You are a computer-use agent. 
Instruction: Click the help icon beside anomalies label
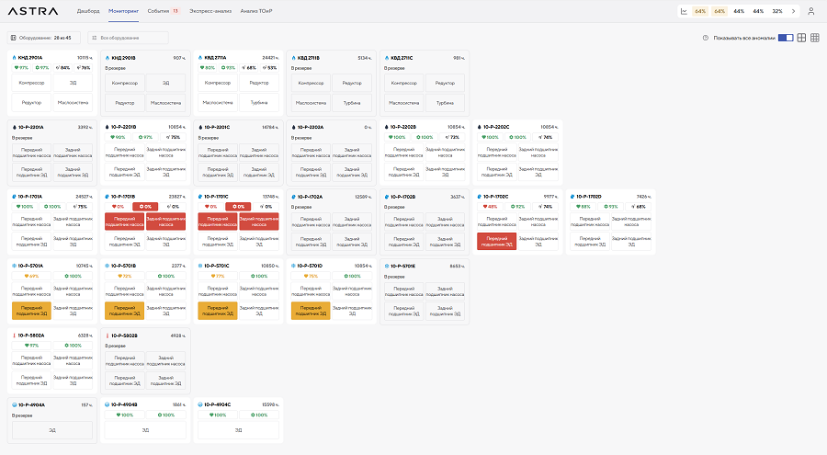(x=705, y=38)
